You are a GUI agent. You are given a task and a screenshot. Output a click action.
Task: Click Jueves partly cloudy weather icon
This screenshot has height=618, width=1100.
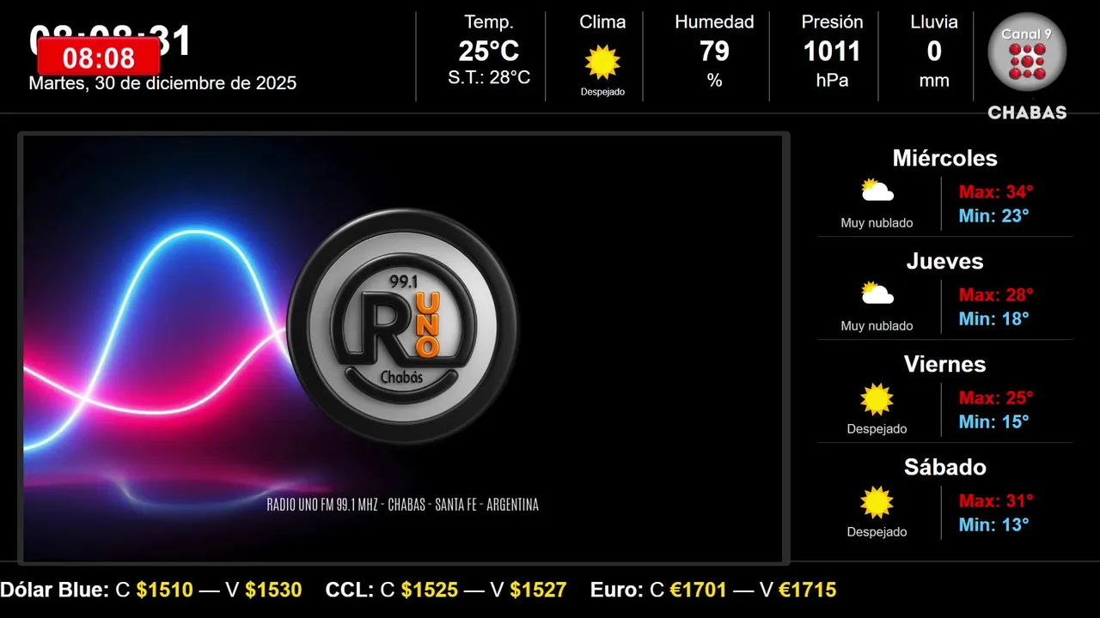[877, 294]
